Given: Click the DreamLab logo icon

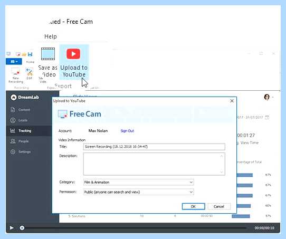Looking at the screenshot, I should pos(14,98).
